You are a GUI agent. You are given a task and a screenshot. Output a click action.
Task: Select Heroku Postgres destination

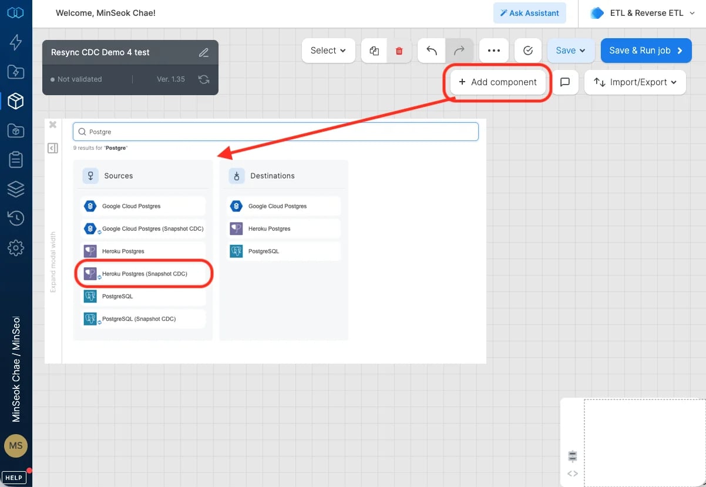point(283,229)
